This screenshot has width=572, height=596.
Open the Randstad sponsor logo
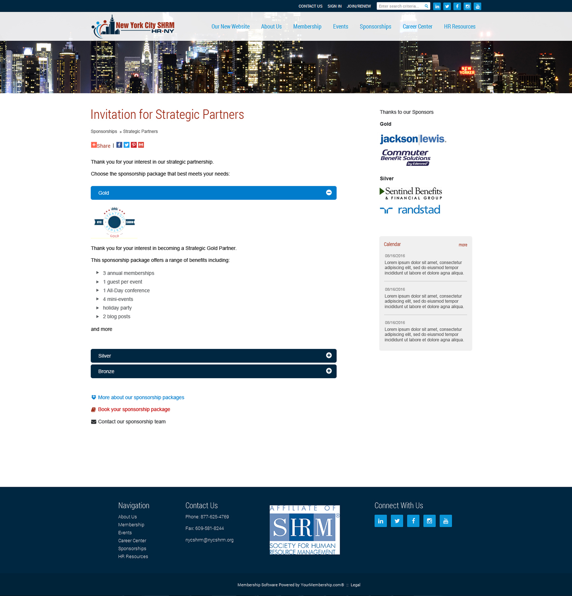tap(410, 209)
